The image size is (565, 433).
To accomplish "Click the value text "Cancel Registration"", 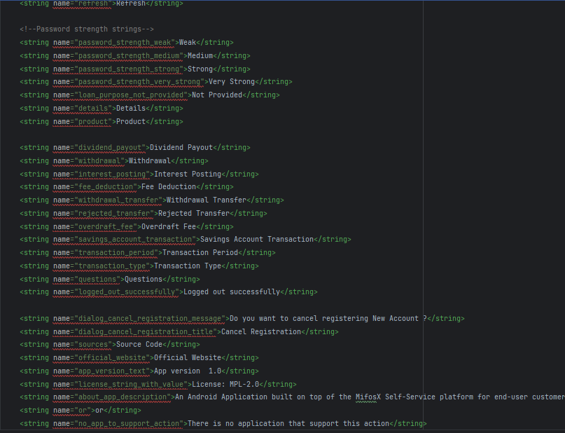I will click(x=261, y=332).
